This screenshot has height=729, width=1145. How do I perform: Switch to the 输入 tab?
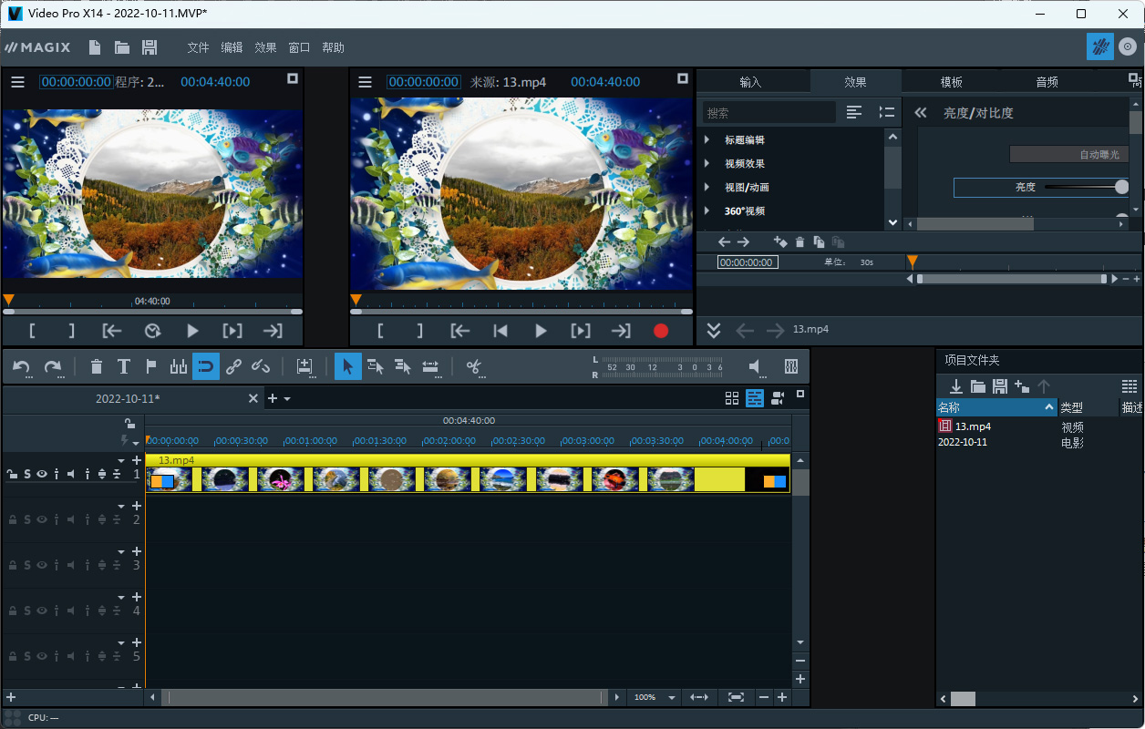(x=750, y=82)
